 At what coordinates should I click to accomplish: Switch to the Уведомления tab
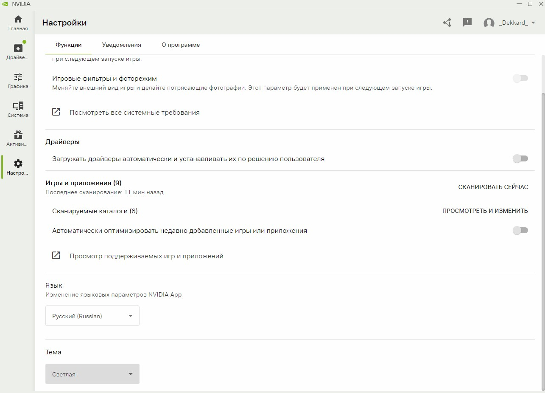coord(122,45)
